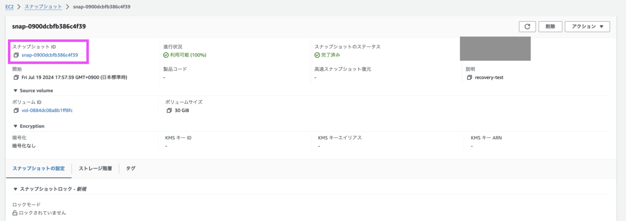Click the green available status check icon
Screen dimensions: 626x221
click(166, 55)
